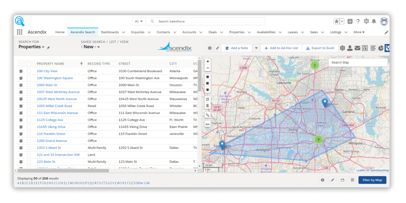Check the box for 1125 College Ave
The image size is (406, 203).
click(29, 120)
